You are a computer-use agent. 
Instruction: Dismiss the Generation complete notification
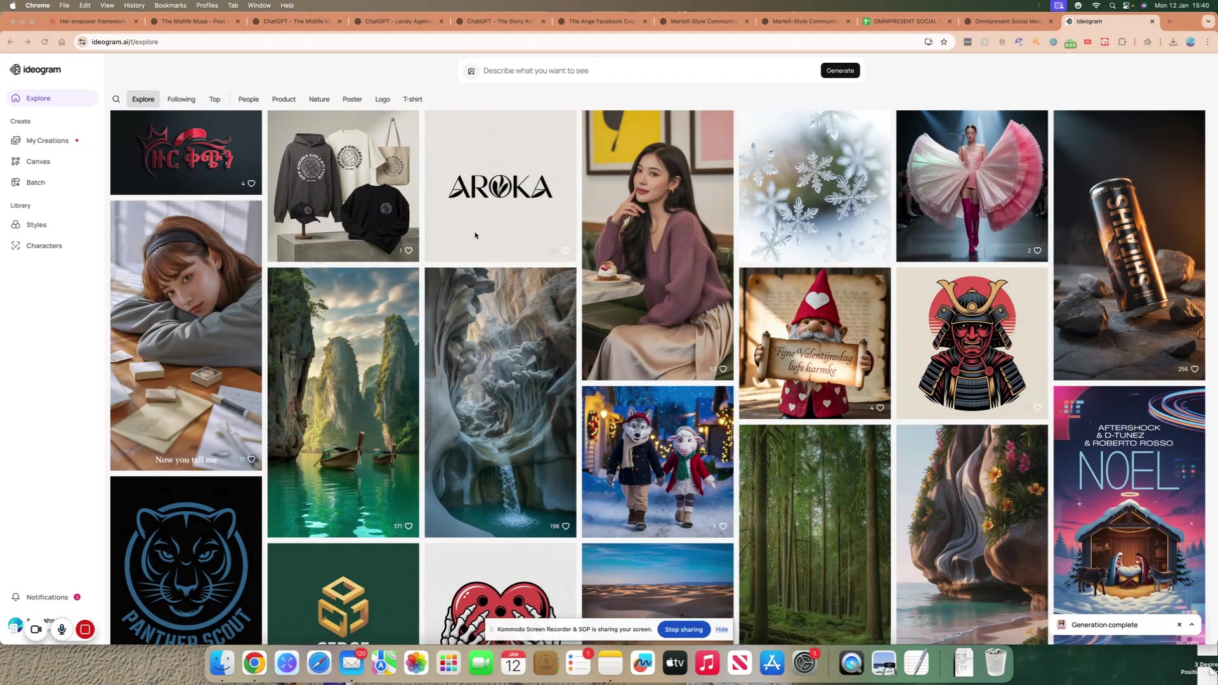[1179, 625]
